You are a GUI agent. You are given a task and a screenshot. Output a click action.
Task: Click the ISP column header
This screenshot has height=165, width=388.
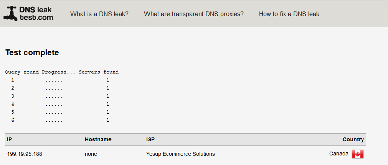tap(150, 139)
